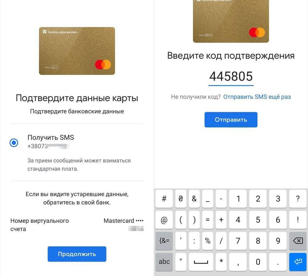Tap the number 8 key
Image resolution: width=308 pixels, height=276 pixels.
(x=258, y=241)
